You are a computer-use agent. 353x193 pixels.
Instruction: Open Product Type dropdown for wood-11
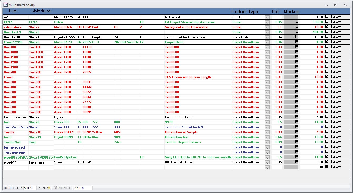pos(267,162)
